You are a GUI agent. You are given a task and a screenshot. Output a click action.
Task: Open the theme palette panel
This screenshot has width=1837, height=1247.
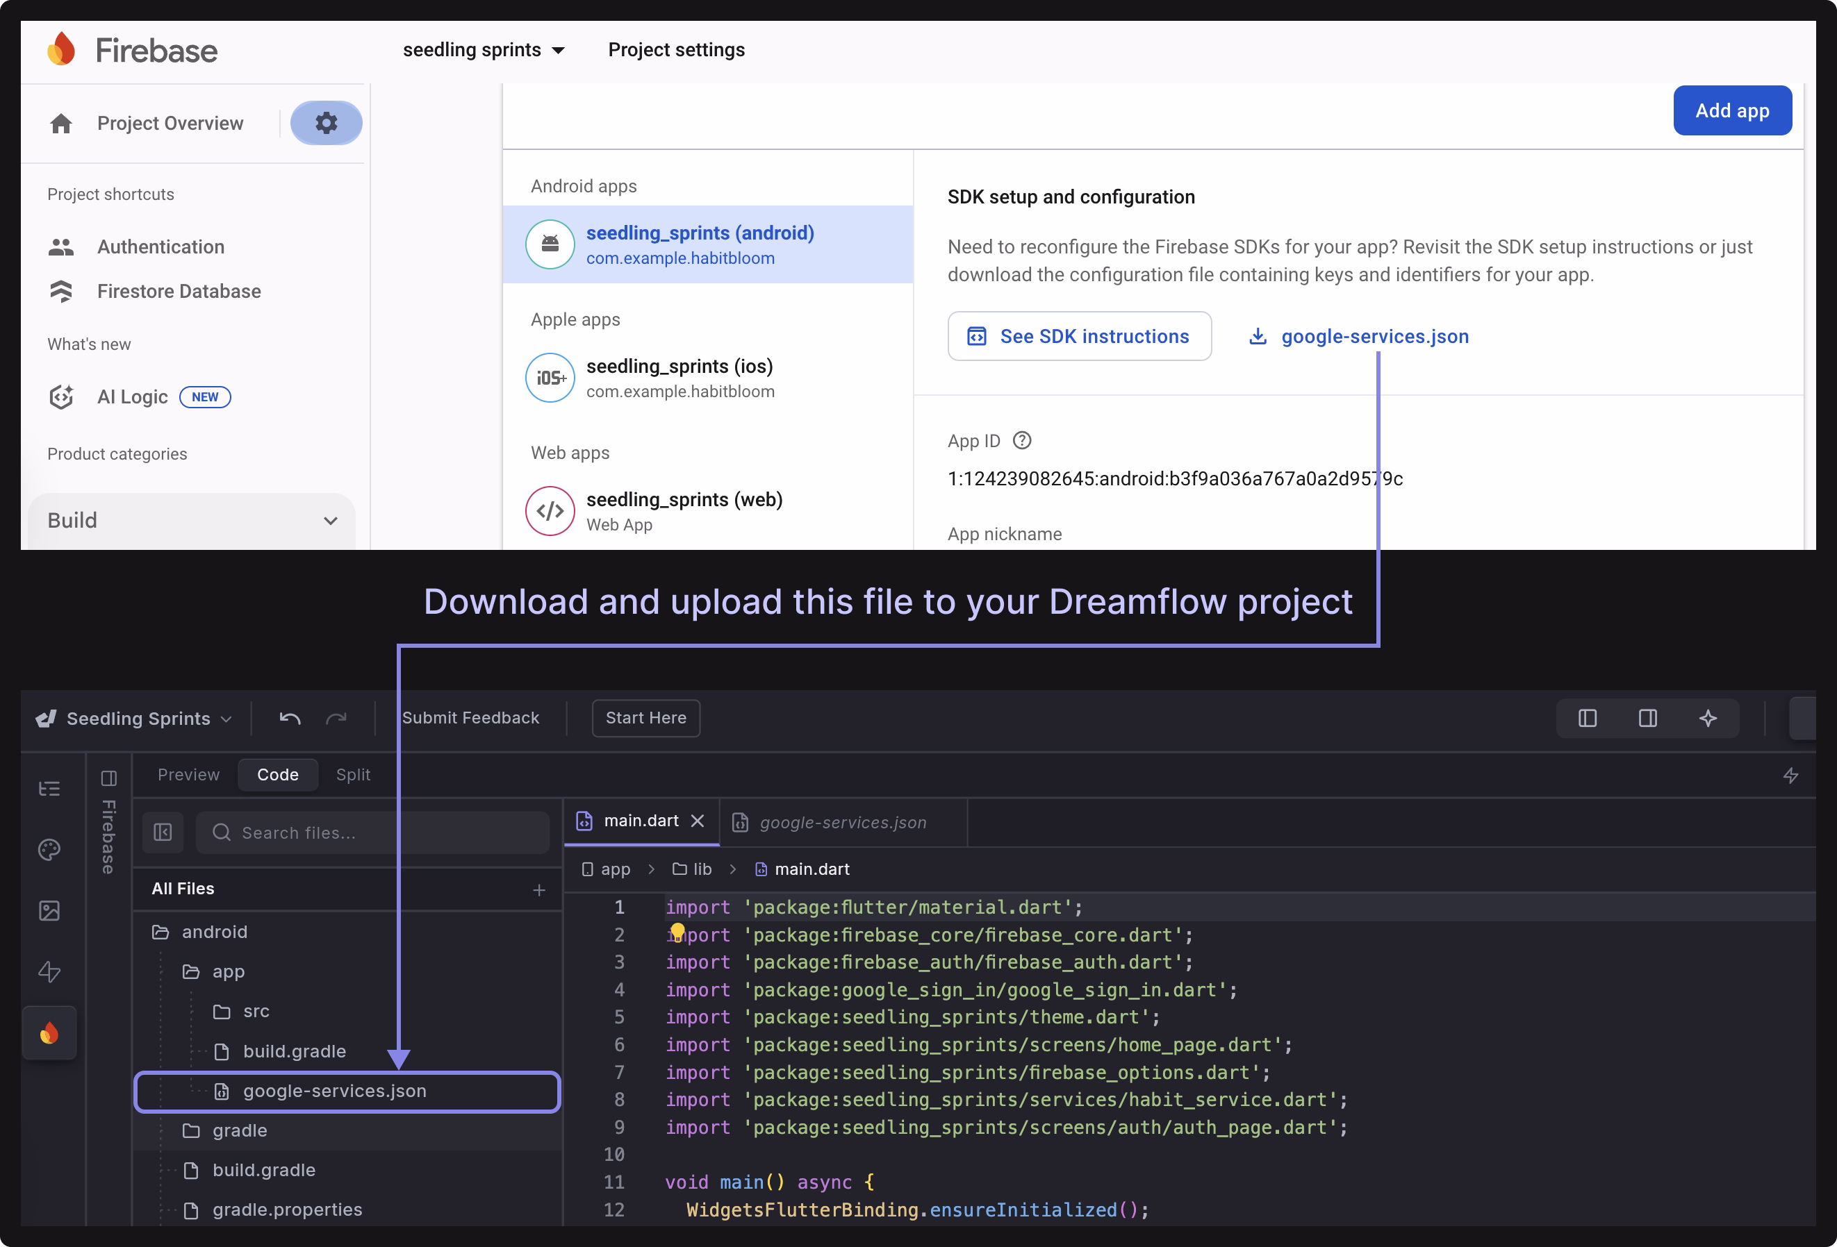[49, 850]
